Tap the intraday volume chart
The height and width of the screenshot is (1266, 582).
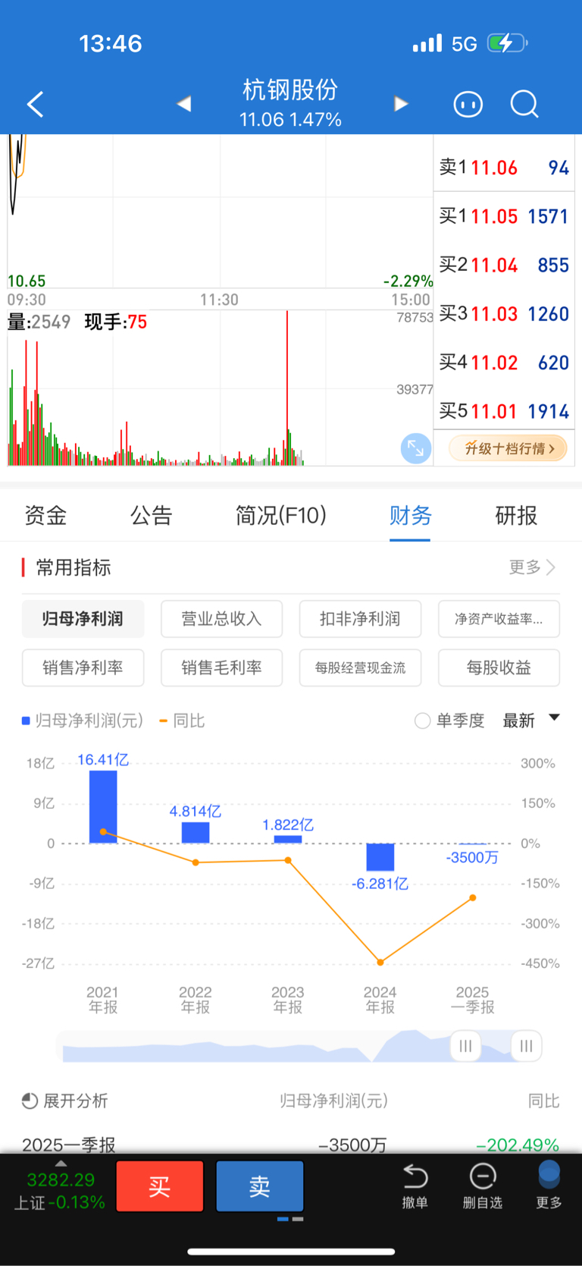pyautogui.click(x=220, y=388)
